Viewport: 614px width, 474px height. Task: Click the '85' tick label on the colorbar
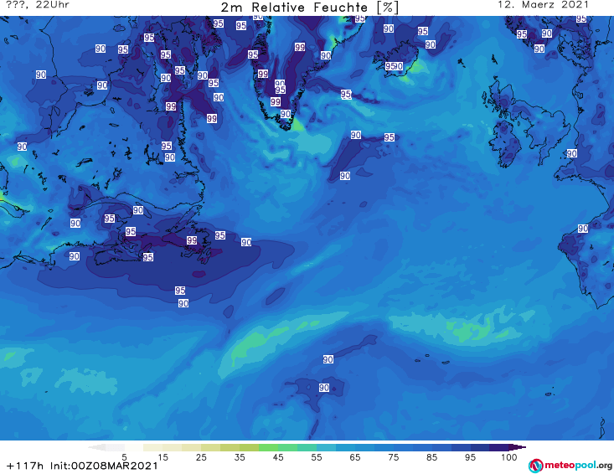pos(431,457)
